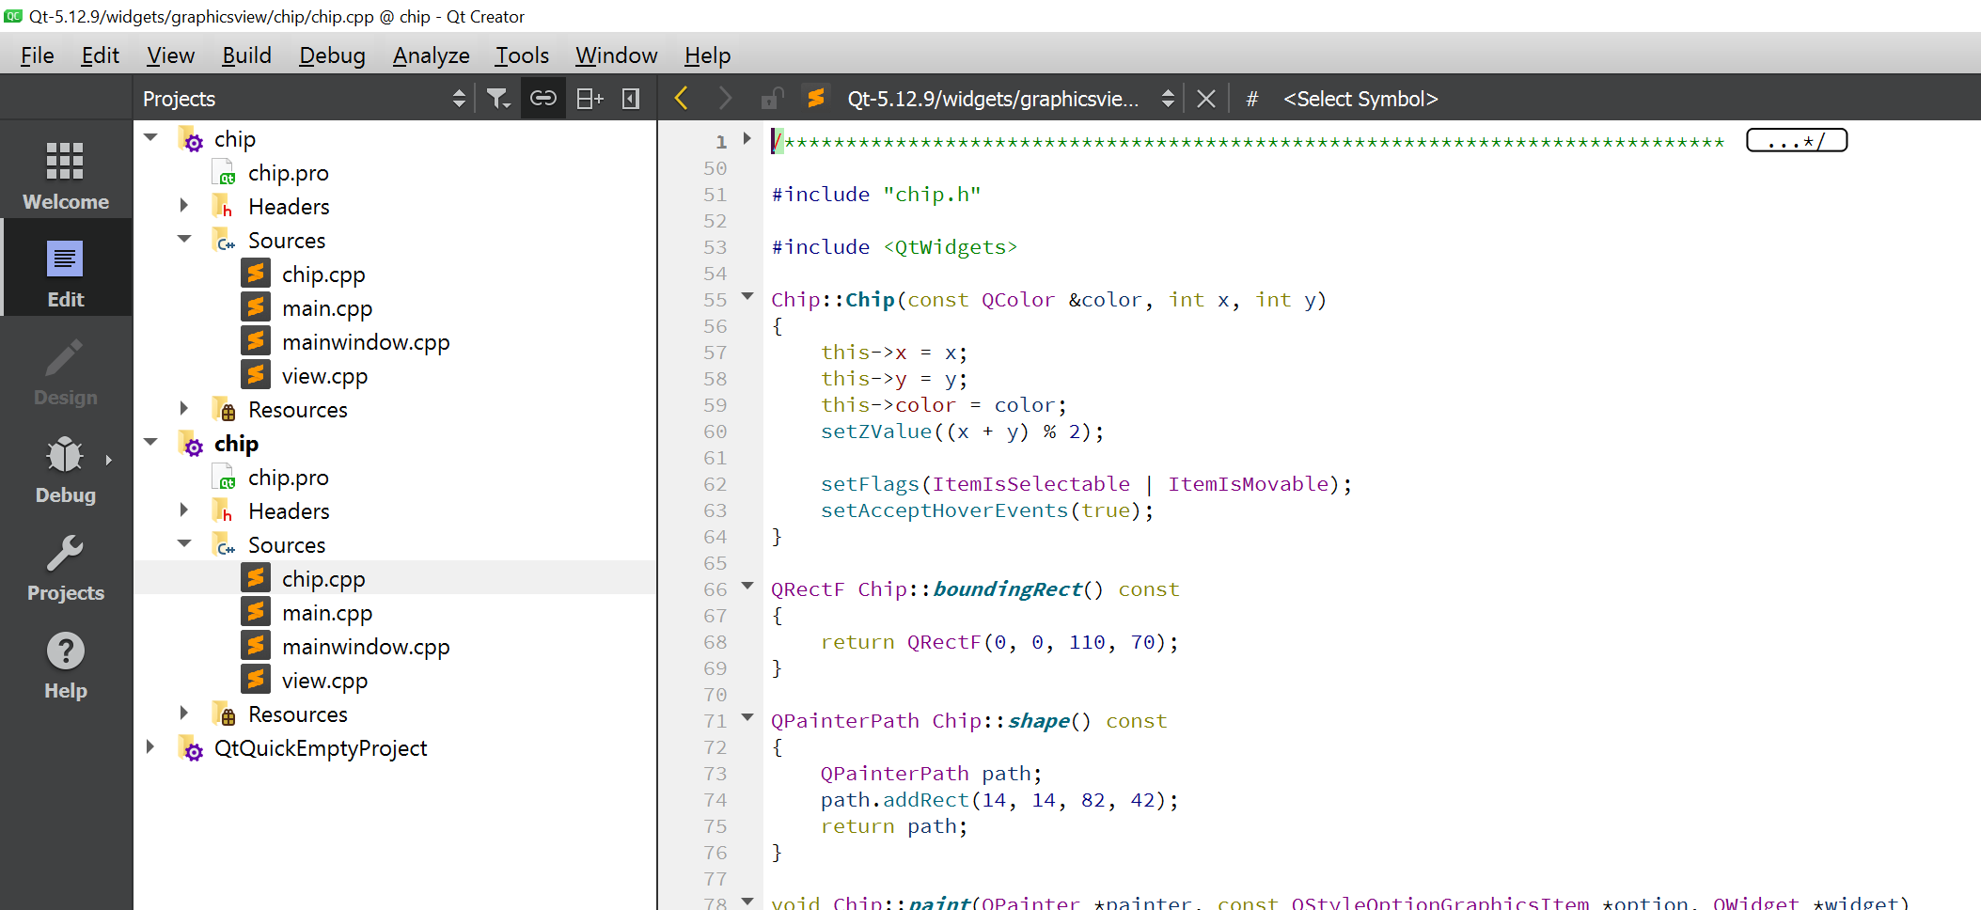Select mainwindow.cpp in the second chip project
Viewport: 1981px width, 910px height.
[x=366, y=647]
